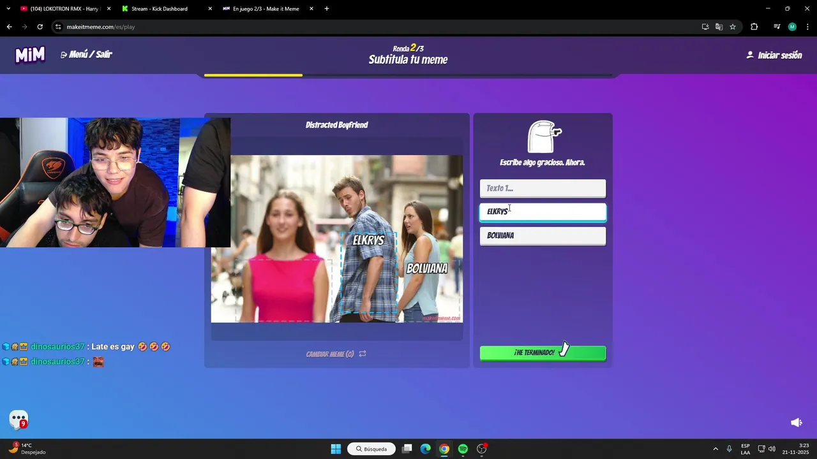
Task: Reload the page
Action: click(x=40, y=27)
